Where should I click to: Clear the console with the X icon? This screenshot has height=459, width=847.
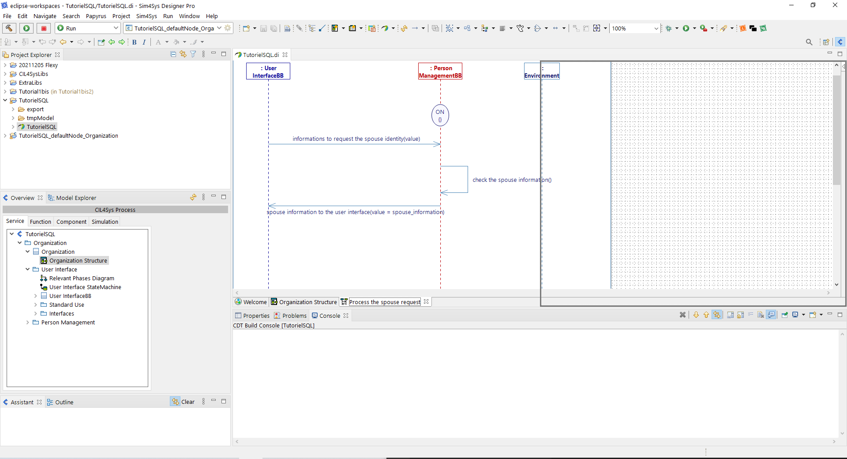682,315
